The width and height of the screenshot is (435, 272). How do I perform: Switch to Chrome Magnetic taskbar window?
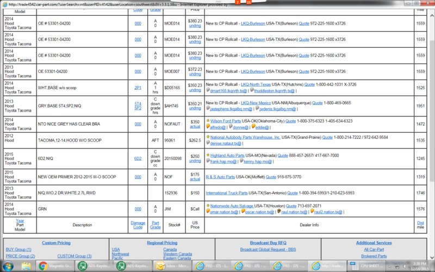coord(55,266)
